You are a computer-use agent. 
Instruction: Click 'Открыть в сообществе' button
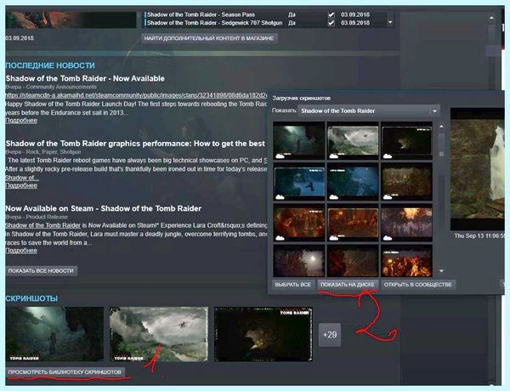click(x=418, y=285)
